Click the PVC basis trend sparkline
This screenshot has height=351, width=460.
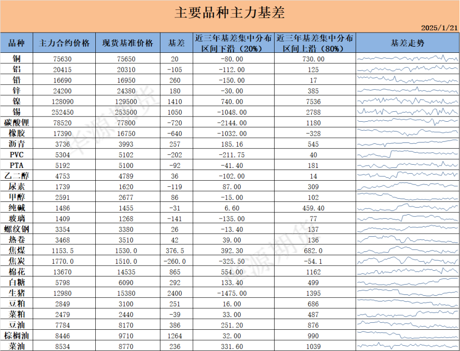[x=407, y=155]
